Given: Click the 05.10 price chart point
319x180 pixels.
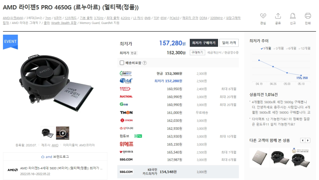Looking at the screenshot, I should tap(301, 75).
